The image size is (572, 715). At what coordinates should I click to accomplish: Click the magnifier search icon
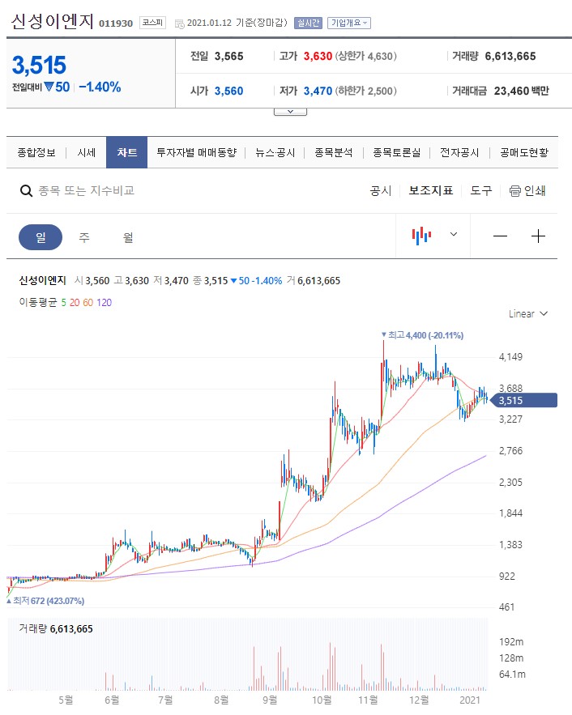pos(26,191)
